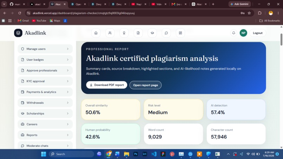Viewport: 283px width, 159px height.
Task: Open the home icon in top navigation
Action: click(96, 33)
